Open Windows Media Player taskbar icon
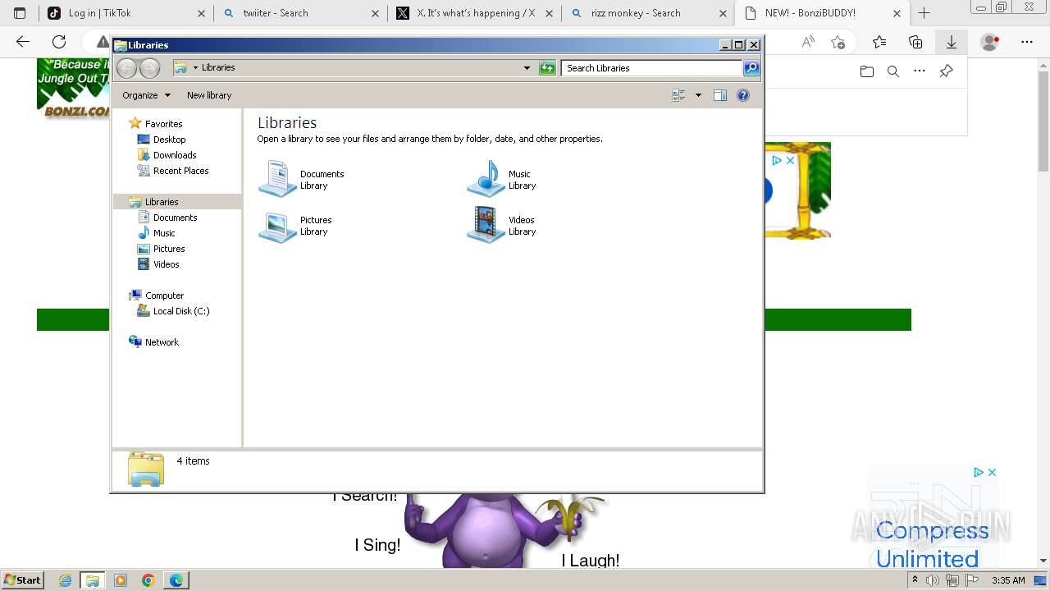This screenshot has height=591, width=1050. pyautogui.click(x=121, y=580)
